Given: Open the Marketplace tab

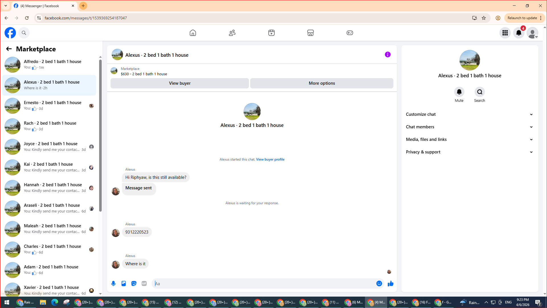Looking at the screenshot, I should (311, 33).
